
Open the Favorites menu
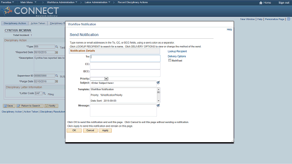pyautogui.click(x=7, y=2)
